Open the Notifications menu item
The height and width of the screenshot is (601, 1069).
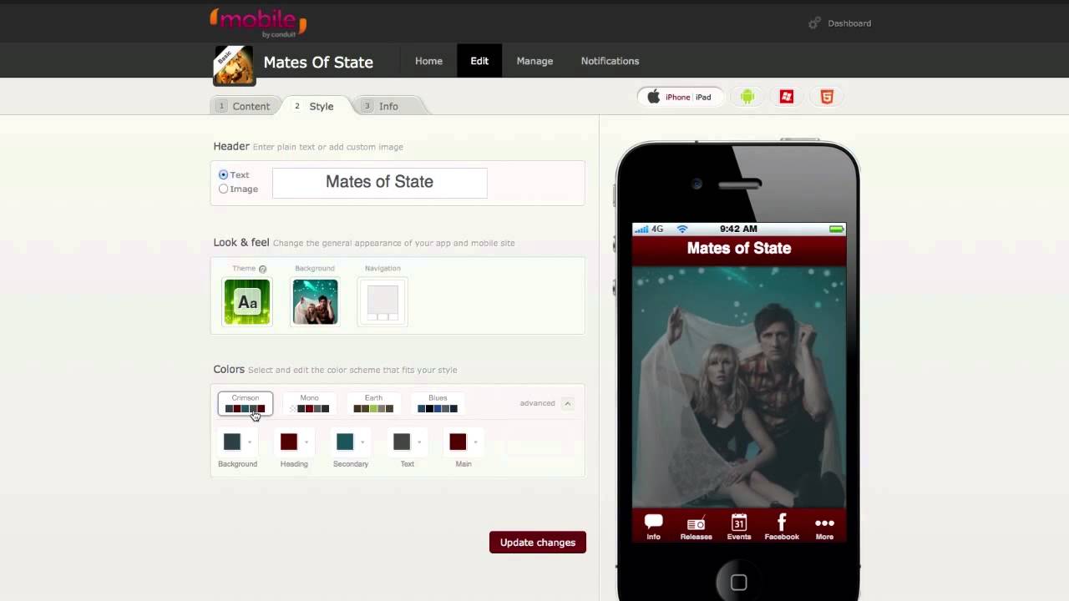click(610, 61)
